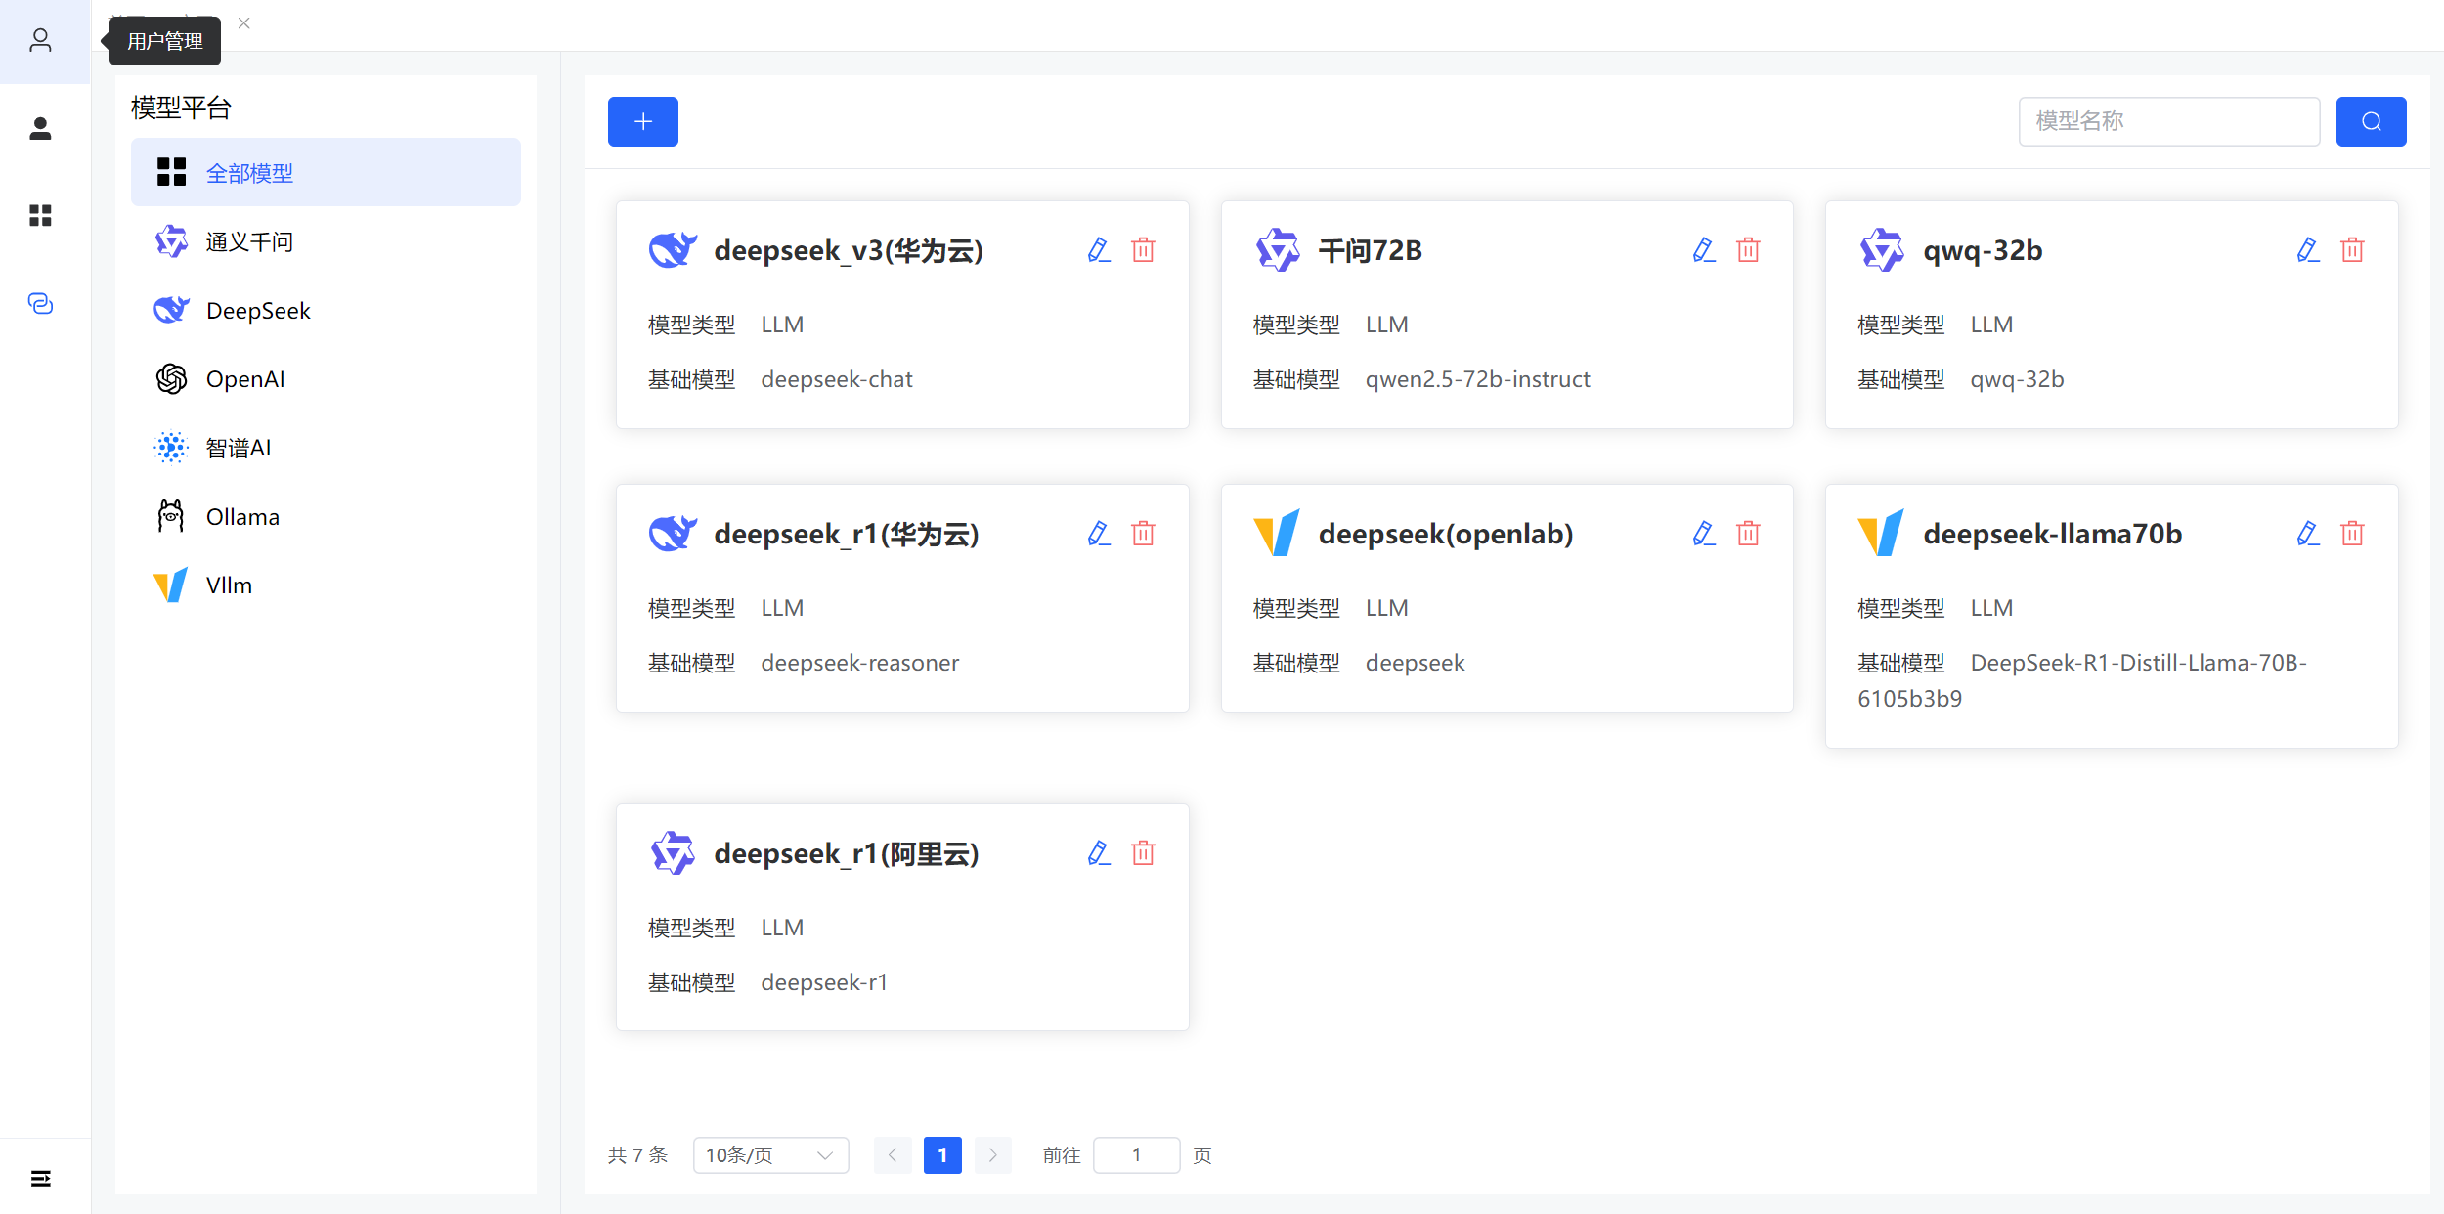
Task: Click the deepseek-llama70b Vllm logo
Action: (x=1882, y=534)
